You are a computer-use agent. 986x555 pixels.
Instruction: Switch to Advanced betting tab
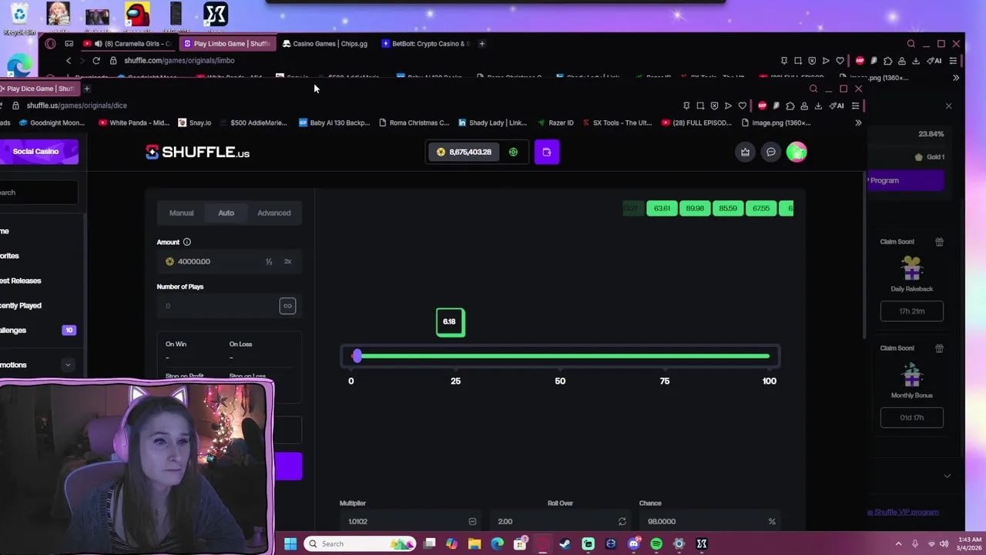274,213
